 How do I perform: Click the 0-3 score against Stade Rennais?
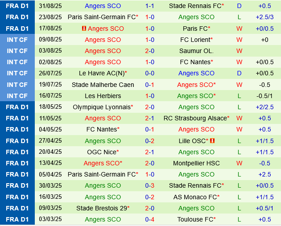150,185
